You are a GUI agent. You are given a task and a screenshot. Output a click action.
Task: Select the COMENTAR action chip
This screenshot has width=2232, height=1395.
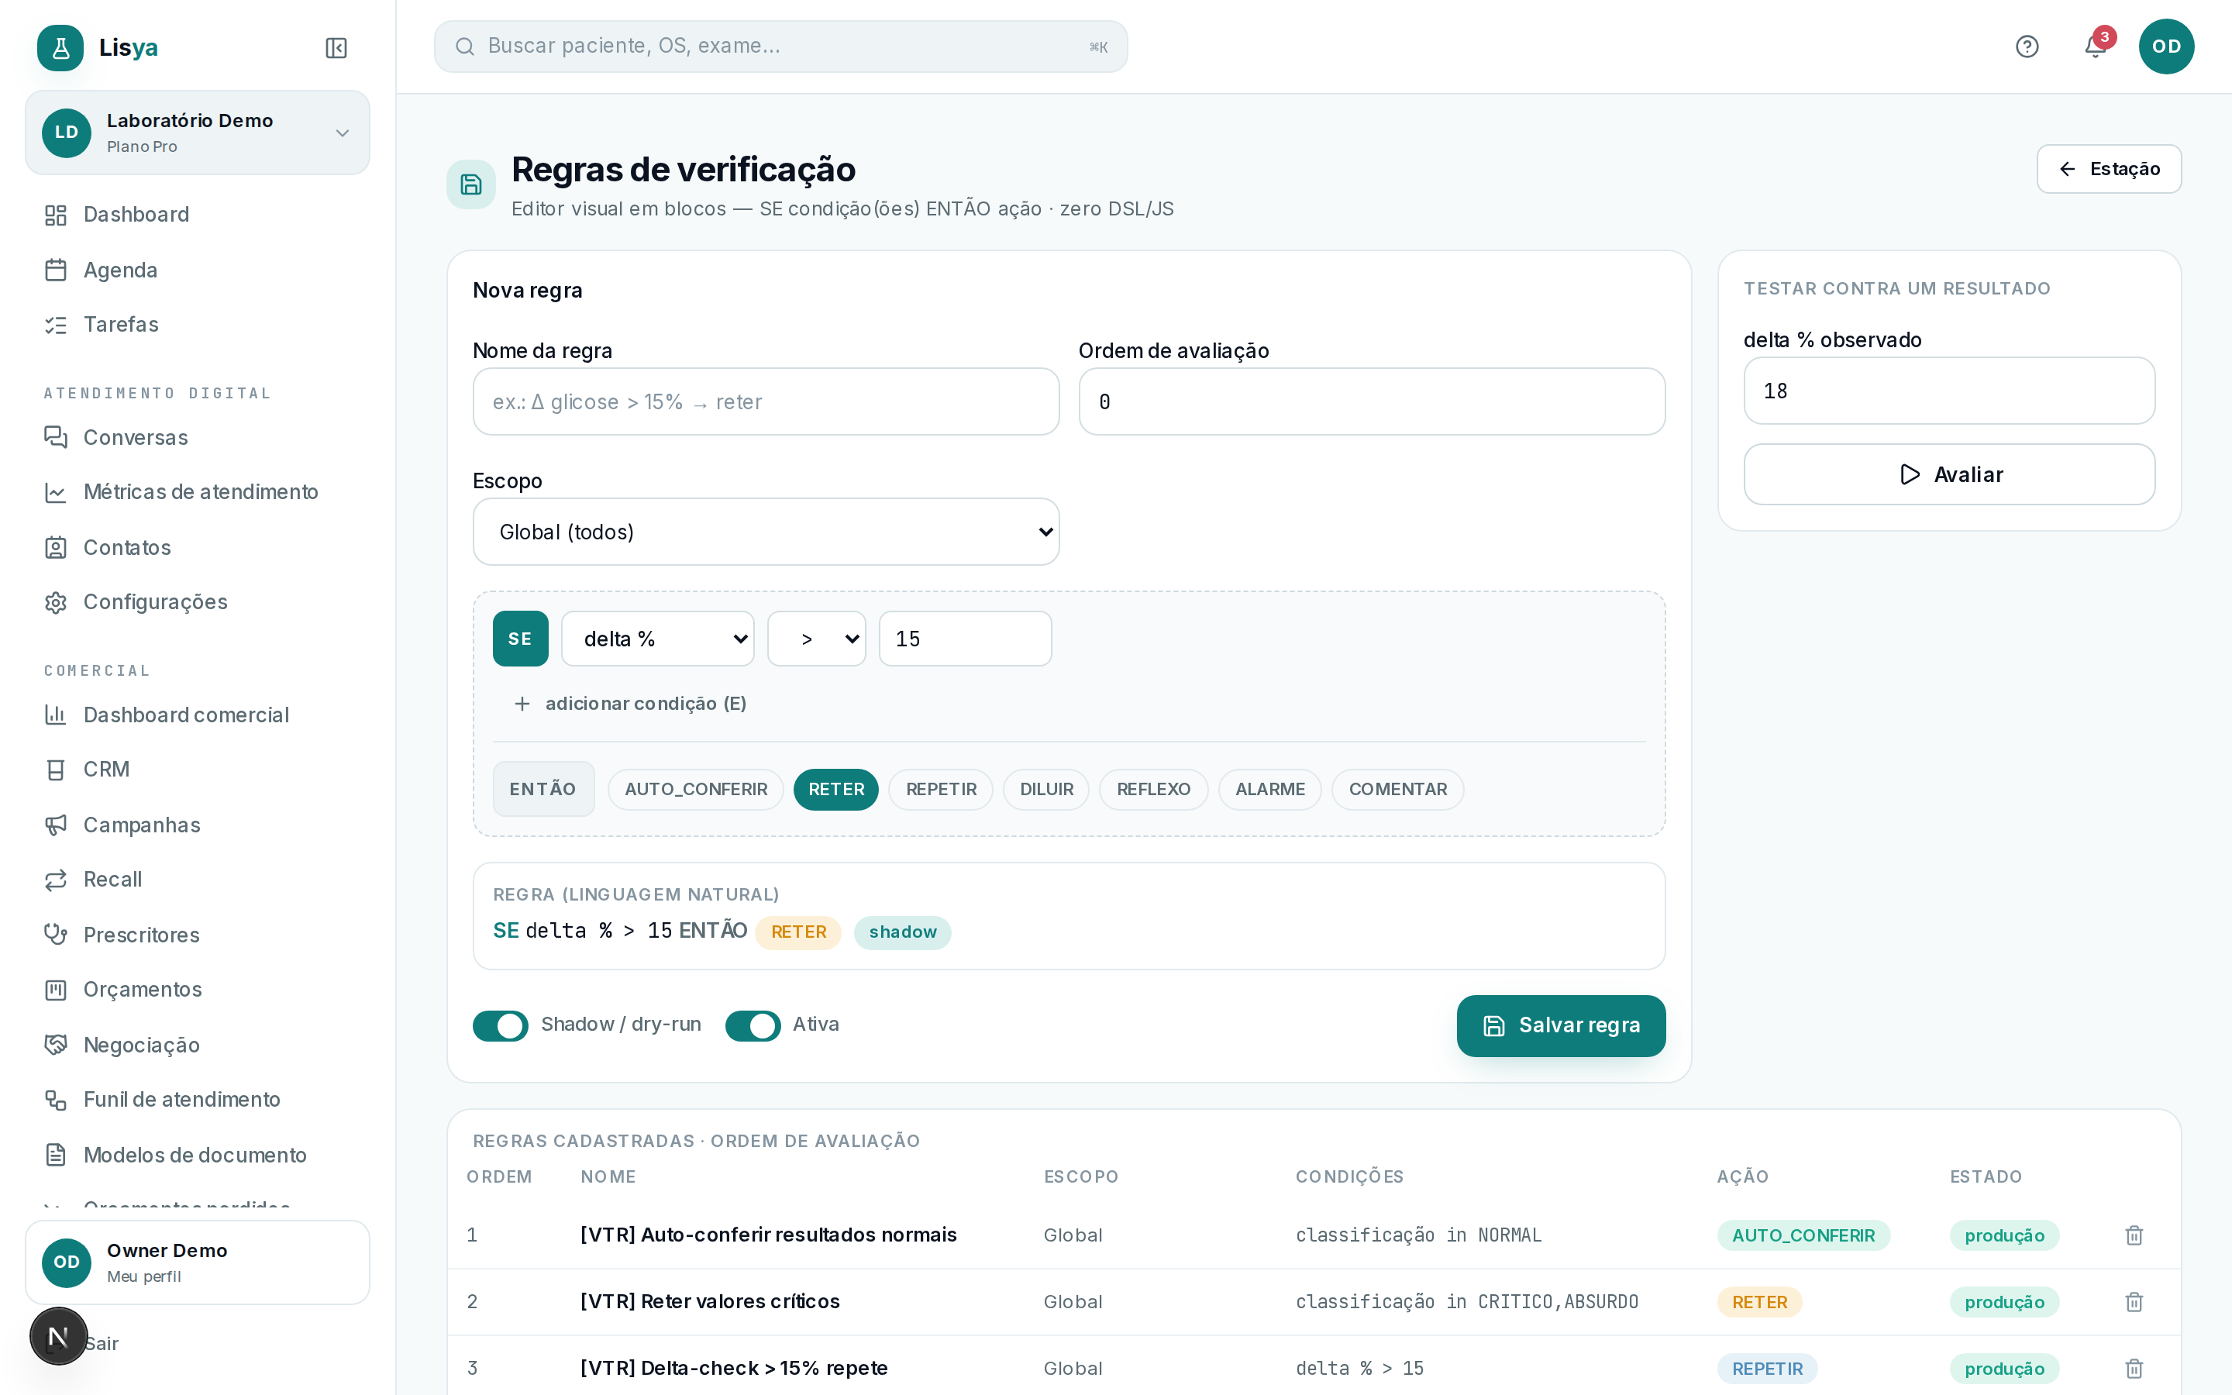[1397, 790]
